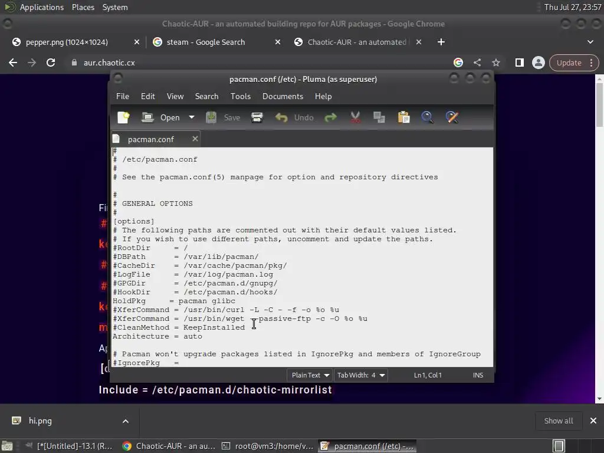The width and height of the screenshot is (604, 453).
Task: Expand hi.png download options chevron
Action: [126, 421]
